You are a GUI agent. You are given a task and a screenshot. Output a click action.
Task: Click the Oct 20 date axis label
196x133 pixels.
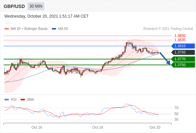[155, 127]
